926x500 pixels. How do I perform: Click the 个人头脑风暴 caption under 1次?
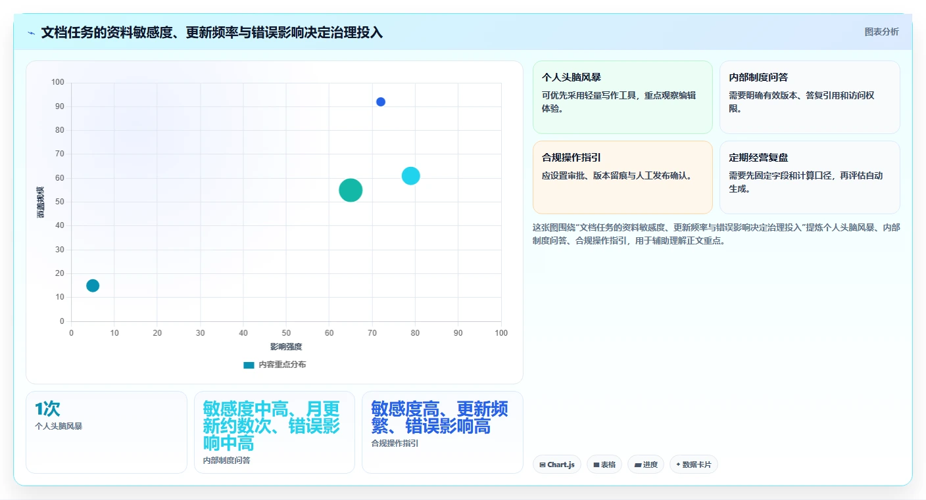tap(59, 426)
